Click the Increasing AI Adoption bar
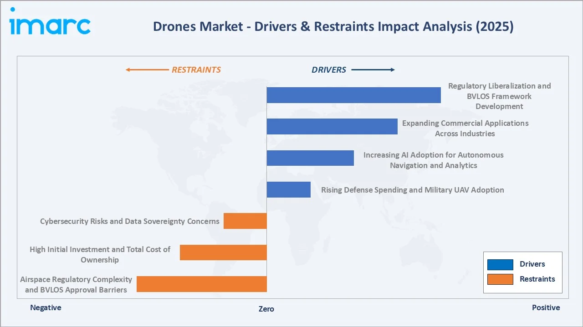583x327 pixels. pos(310,158)
